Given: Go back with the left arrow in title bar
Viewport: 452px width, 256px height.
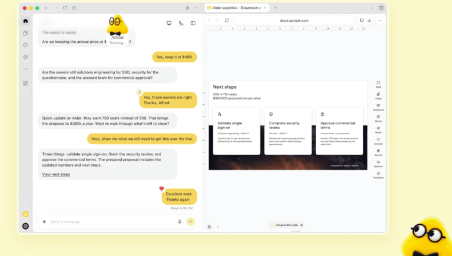Looking at the screenshot, I should pyautogui.click(x=46, y=8).
